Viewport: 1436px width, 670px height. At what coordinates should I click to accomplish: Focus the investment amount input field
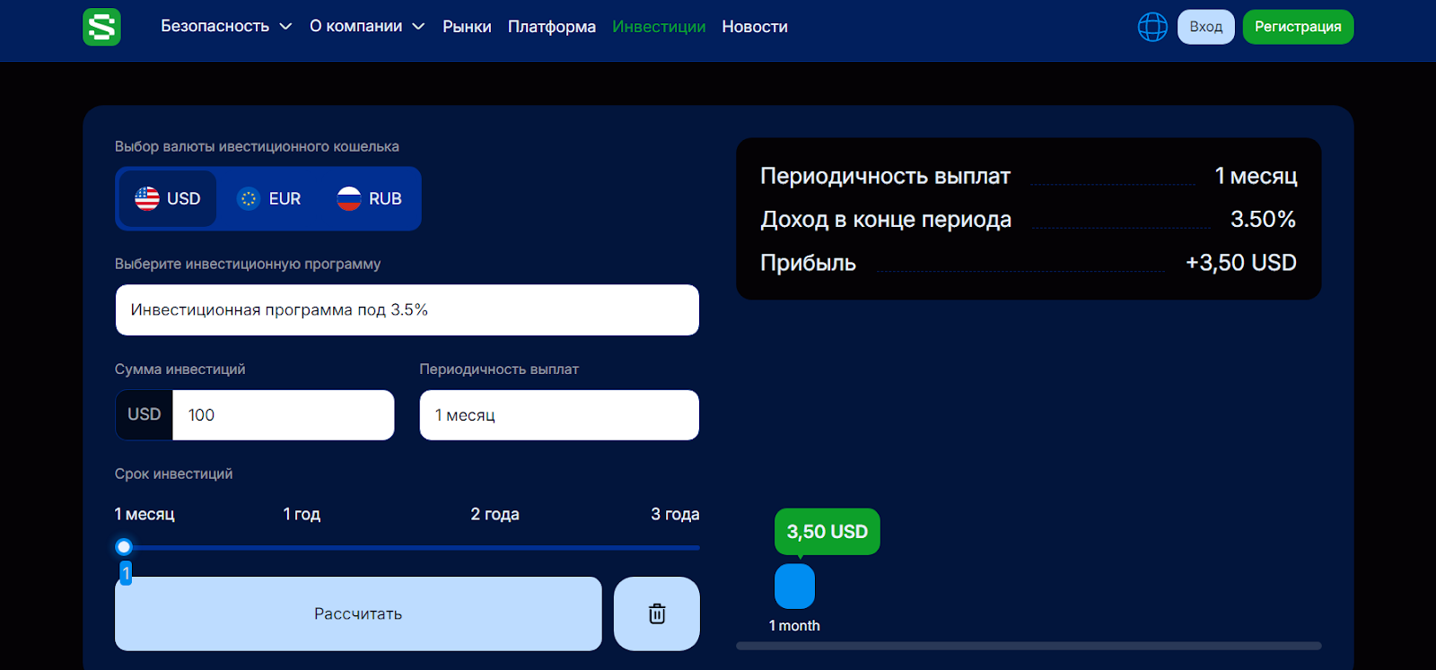283,415
